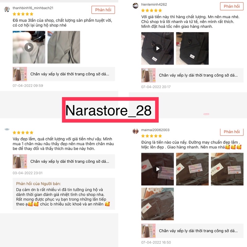Click username thanhbinh16_minhbach21
Screen dimensions: 247x247
tap(33, 8)
